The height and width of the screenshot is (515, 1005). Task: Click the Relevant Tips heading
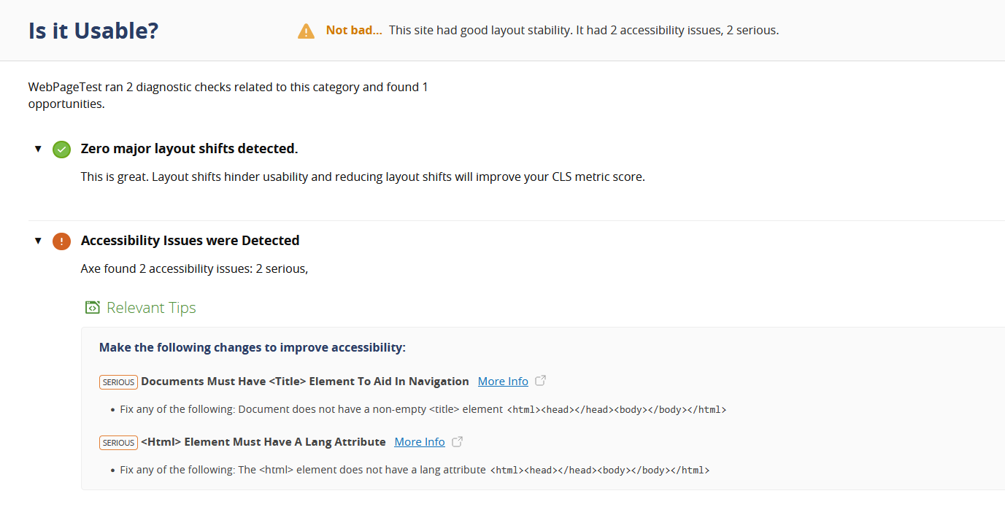[x=151, y=308]
